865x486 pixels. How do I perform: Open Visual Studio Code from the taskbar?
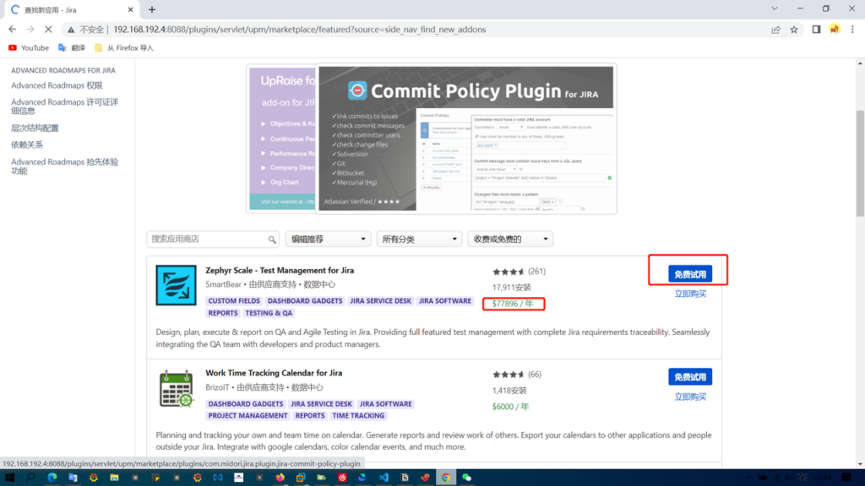(384, 478)
